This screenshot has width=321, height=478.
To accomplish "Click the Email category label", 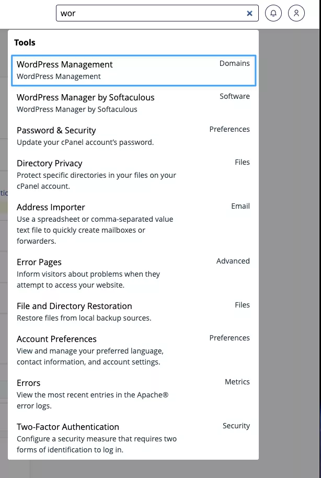I will (240, 206).
